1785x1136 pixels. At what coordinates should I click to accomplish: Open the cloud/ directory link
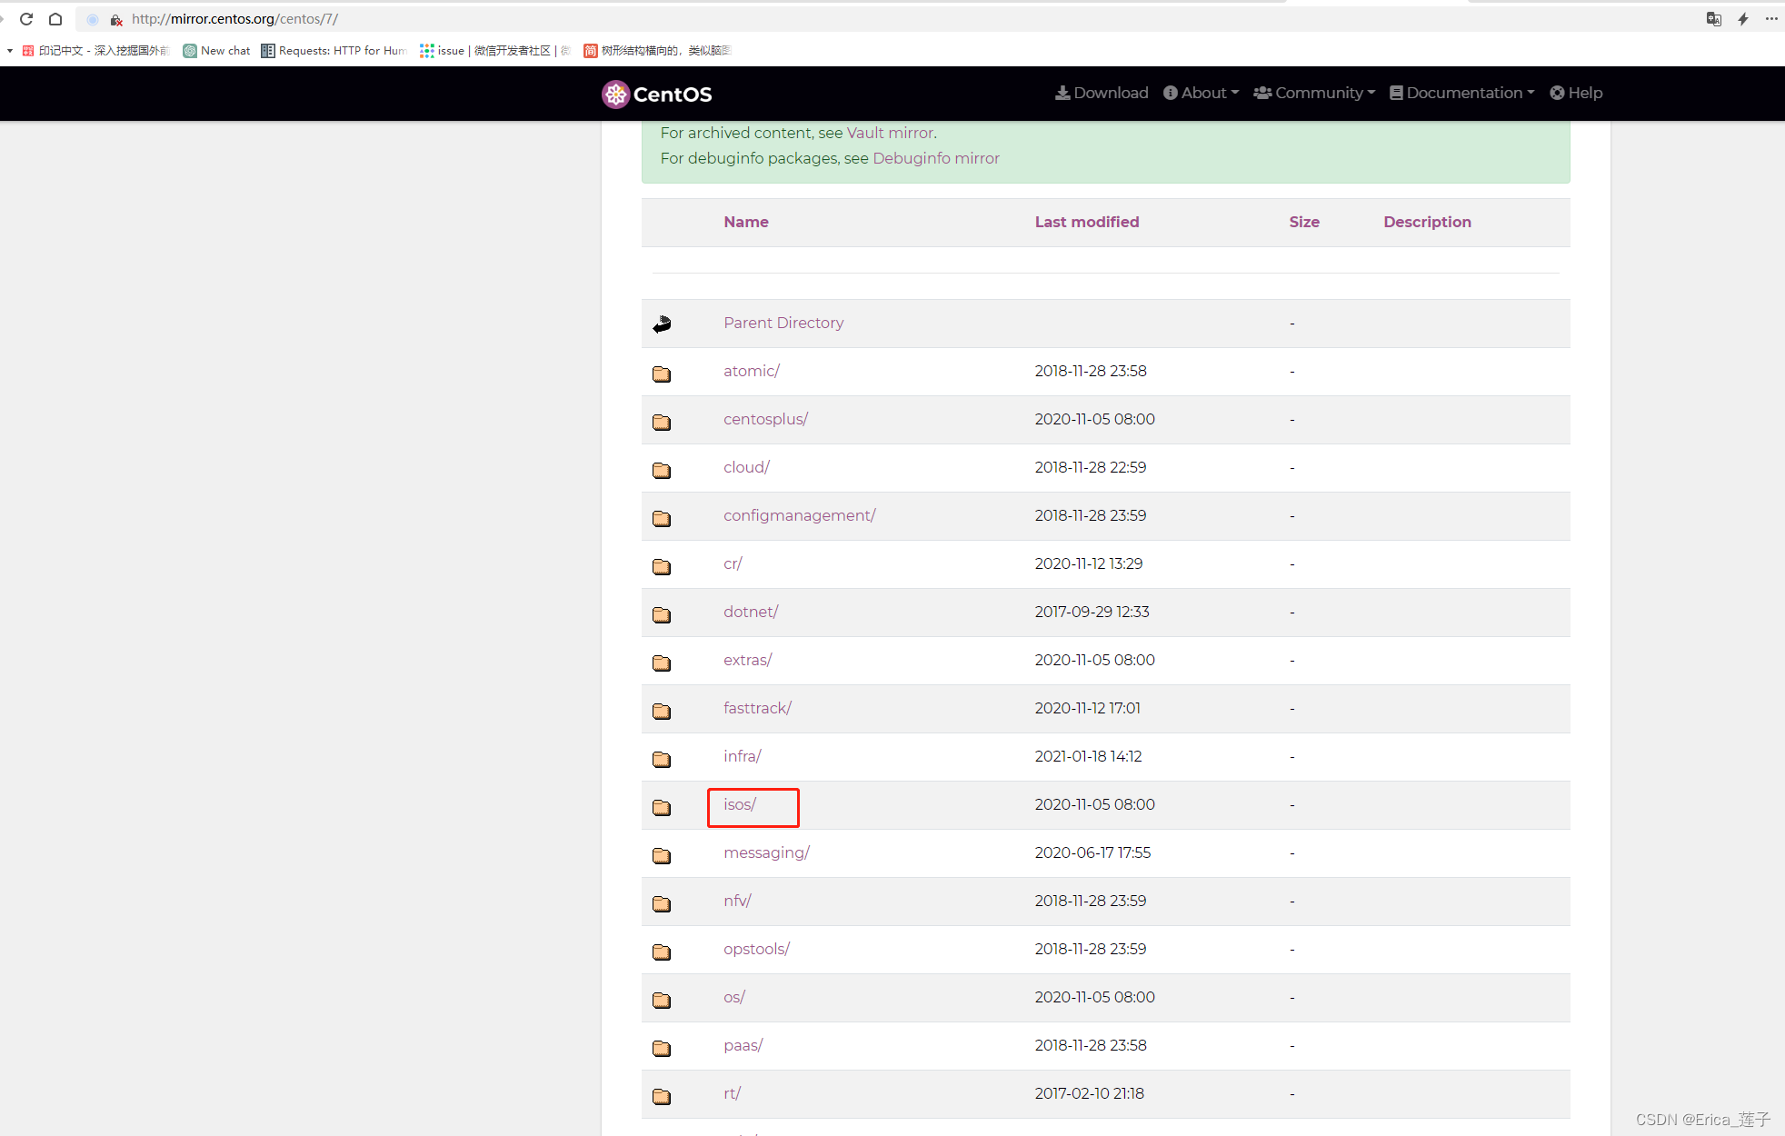pos(747,467)
